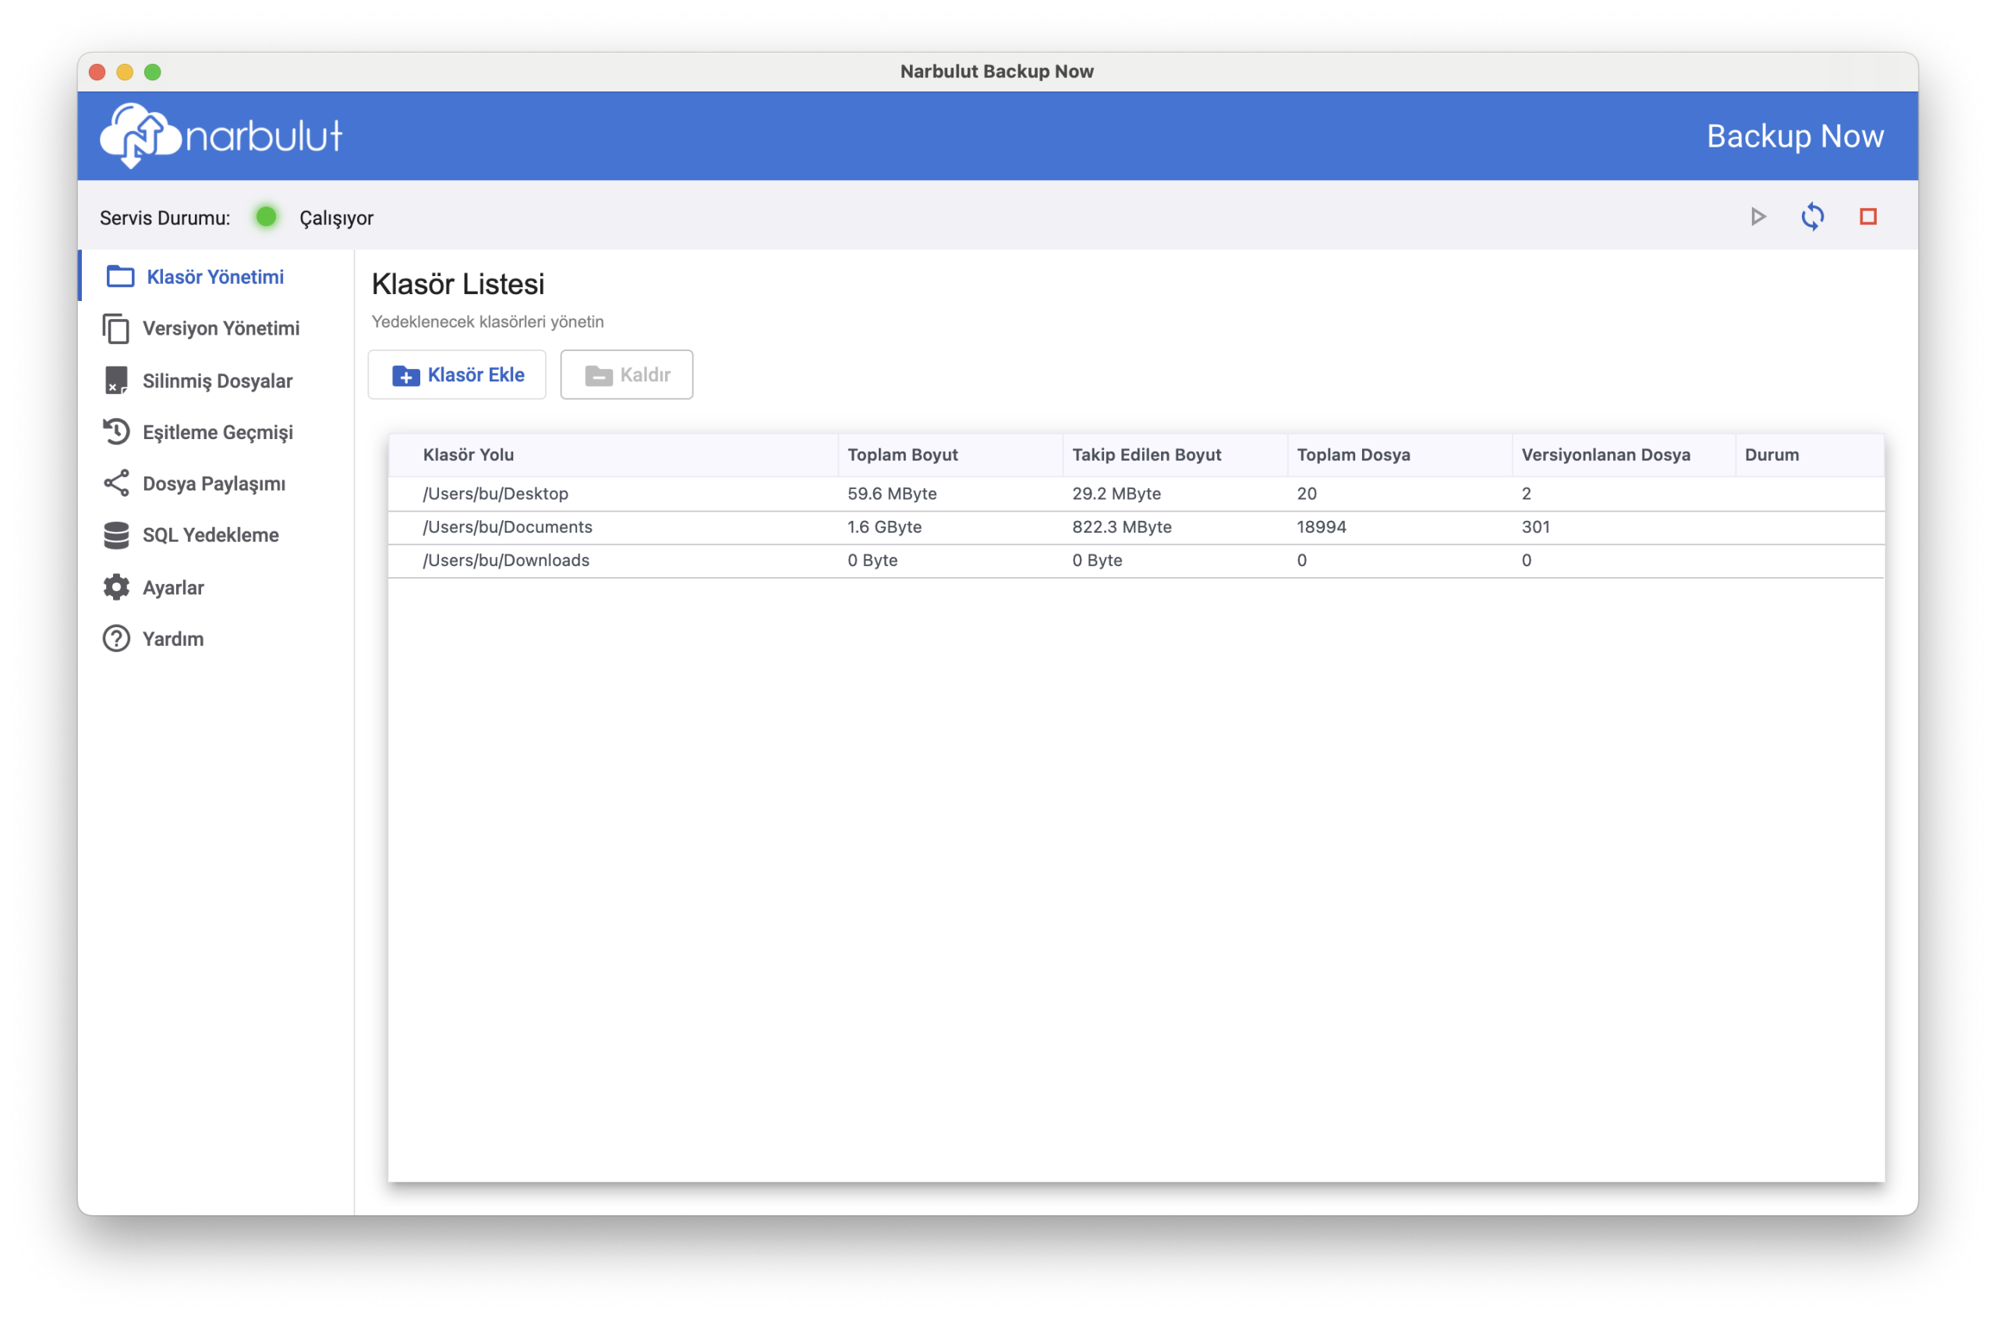Click the Versiyon Yönetimi copy icon

pyautogui.click(x=116, y=328)
